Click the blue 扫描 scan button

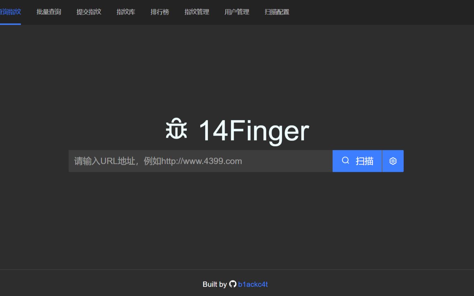coord(357,161)
